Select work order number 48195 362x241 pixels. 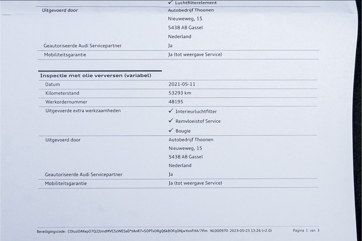176,102
